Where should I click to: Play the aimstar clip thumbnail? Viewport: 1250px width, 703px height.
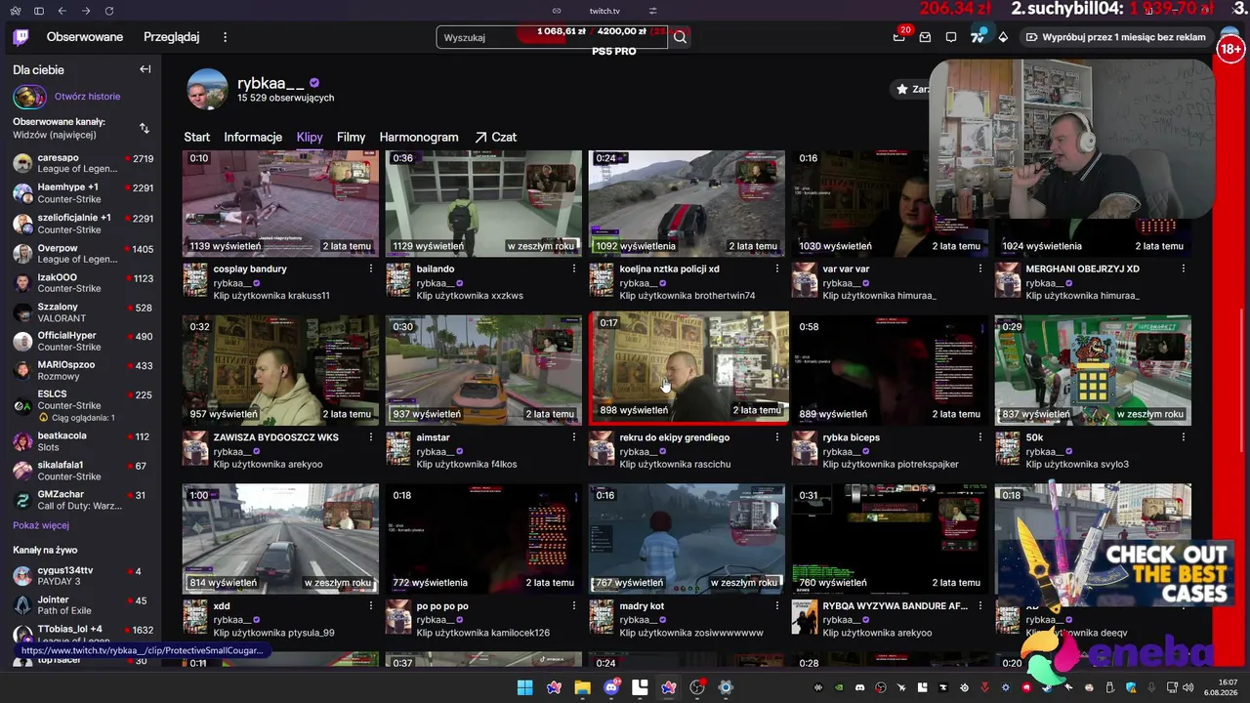pos(483,370)
